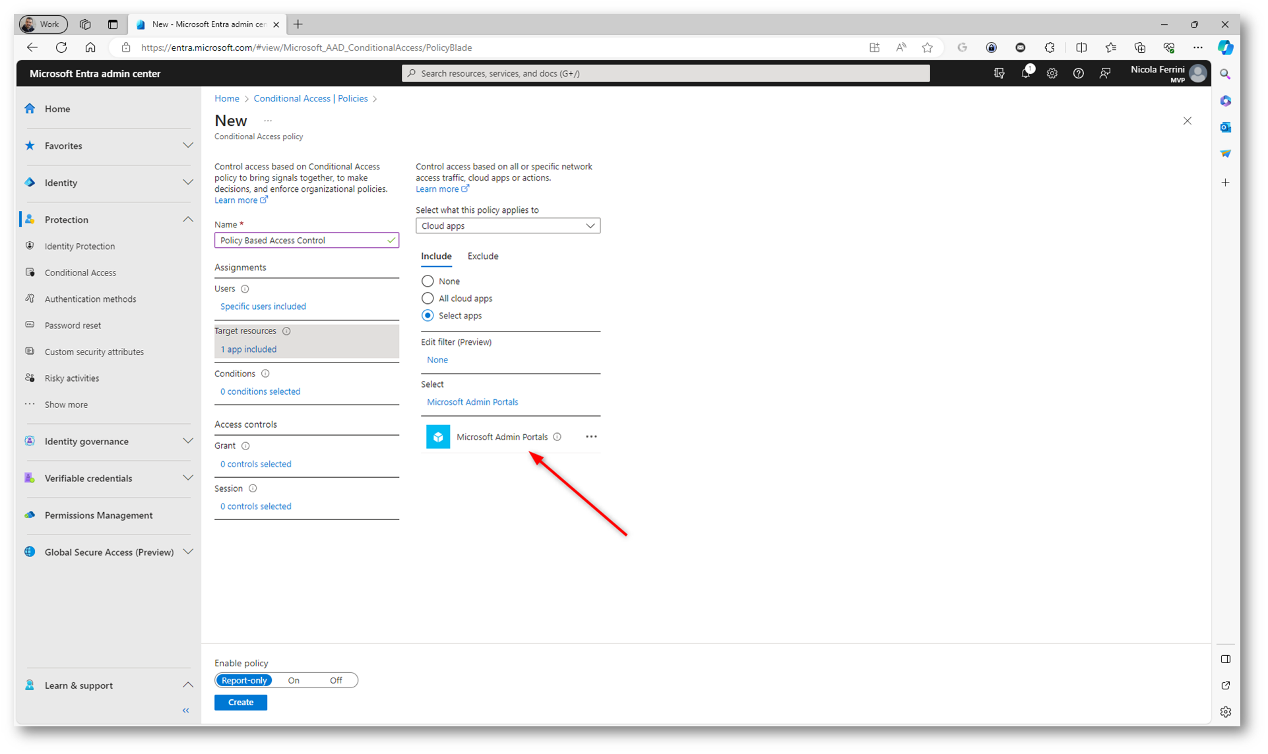
Task: Expand Global Secure Access (Preview)
Action: click(x=187, y=552)
